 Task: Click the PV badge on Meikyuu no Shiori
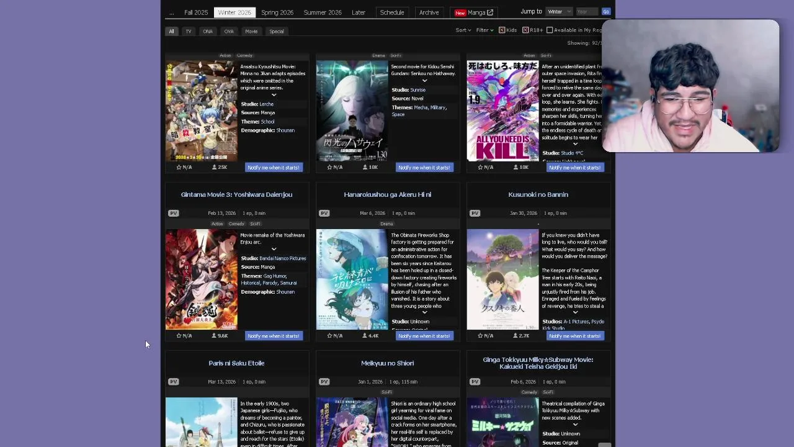click(x=324, y=381)
